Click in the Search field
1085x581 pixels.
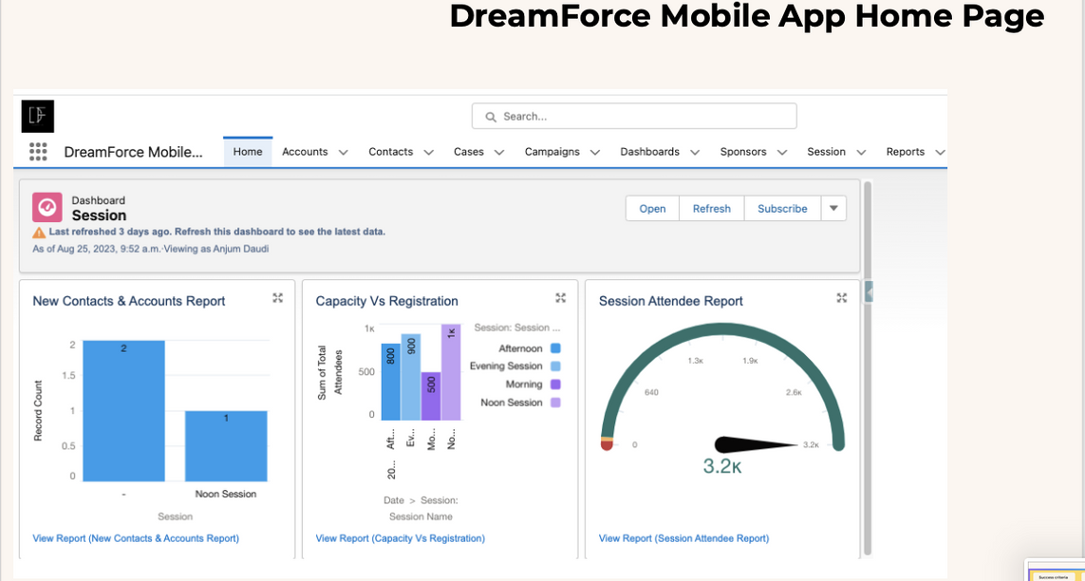pyautogui.click(x=634, y=116)
